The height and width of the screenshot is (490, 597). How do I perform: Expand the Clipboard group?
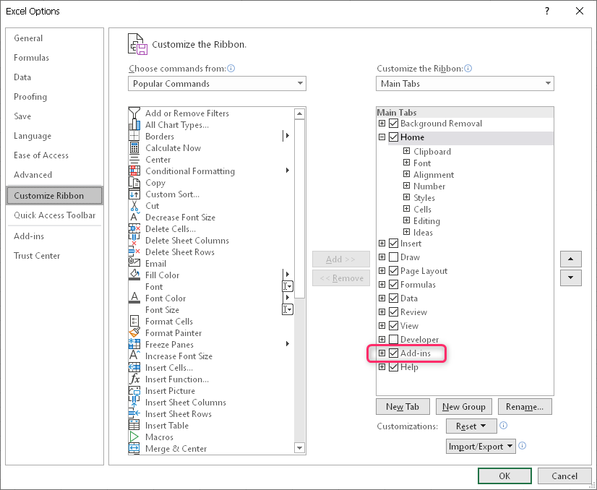[407, 151]
